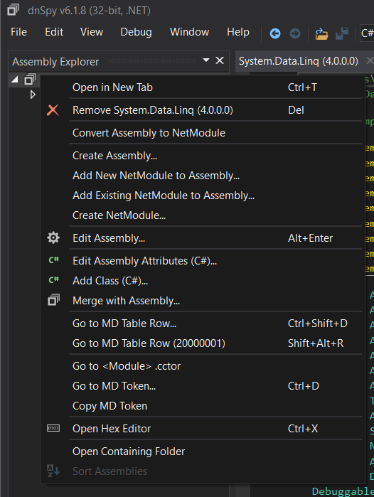Close the Assembly Explorer panel
The width and height of the screenshot is (374, 497).
click(x=220, y=60)
